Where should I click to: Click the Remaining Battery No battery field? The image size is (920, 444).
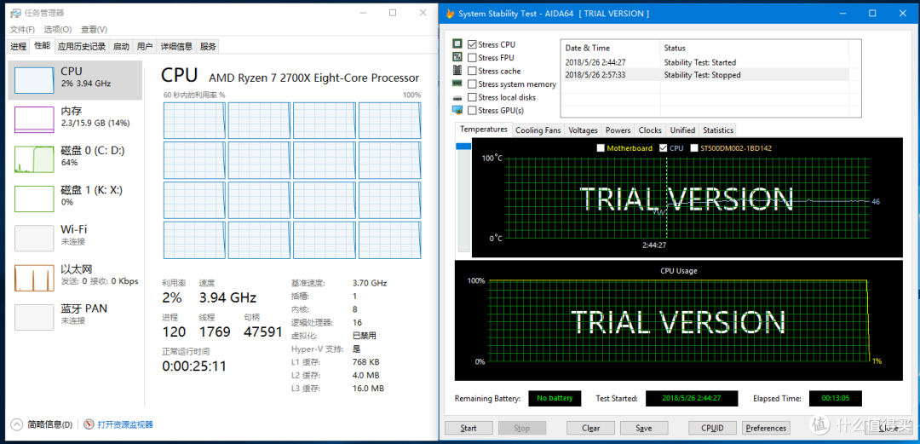[555, 398]
